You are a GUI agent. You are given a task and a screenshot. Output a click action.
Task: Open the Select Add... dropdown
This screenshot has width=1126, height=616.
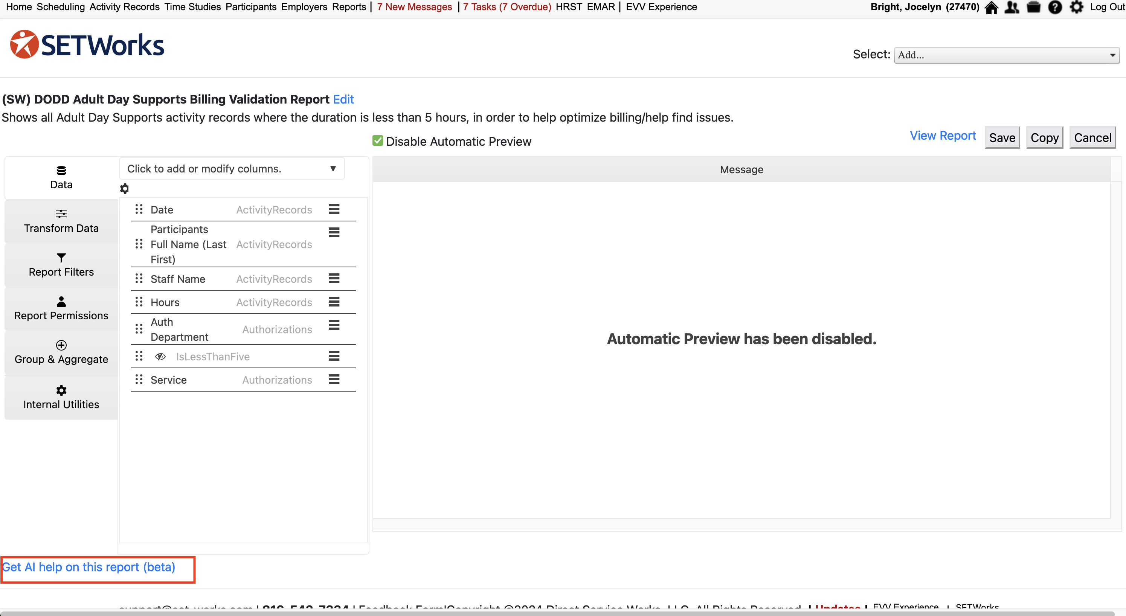click(x=1006, y=55)
